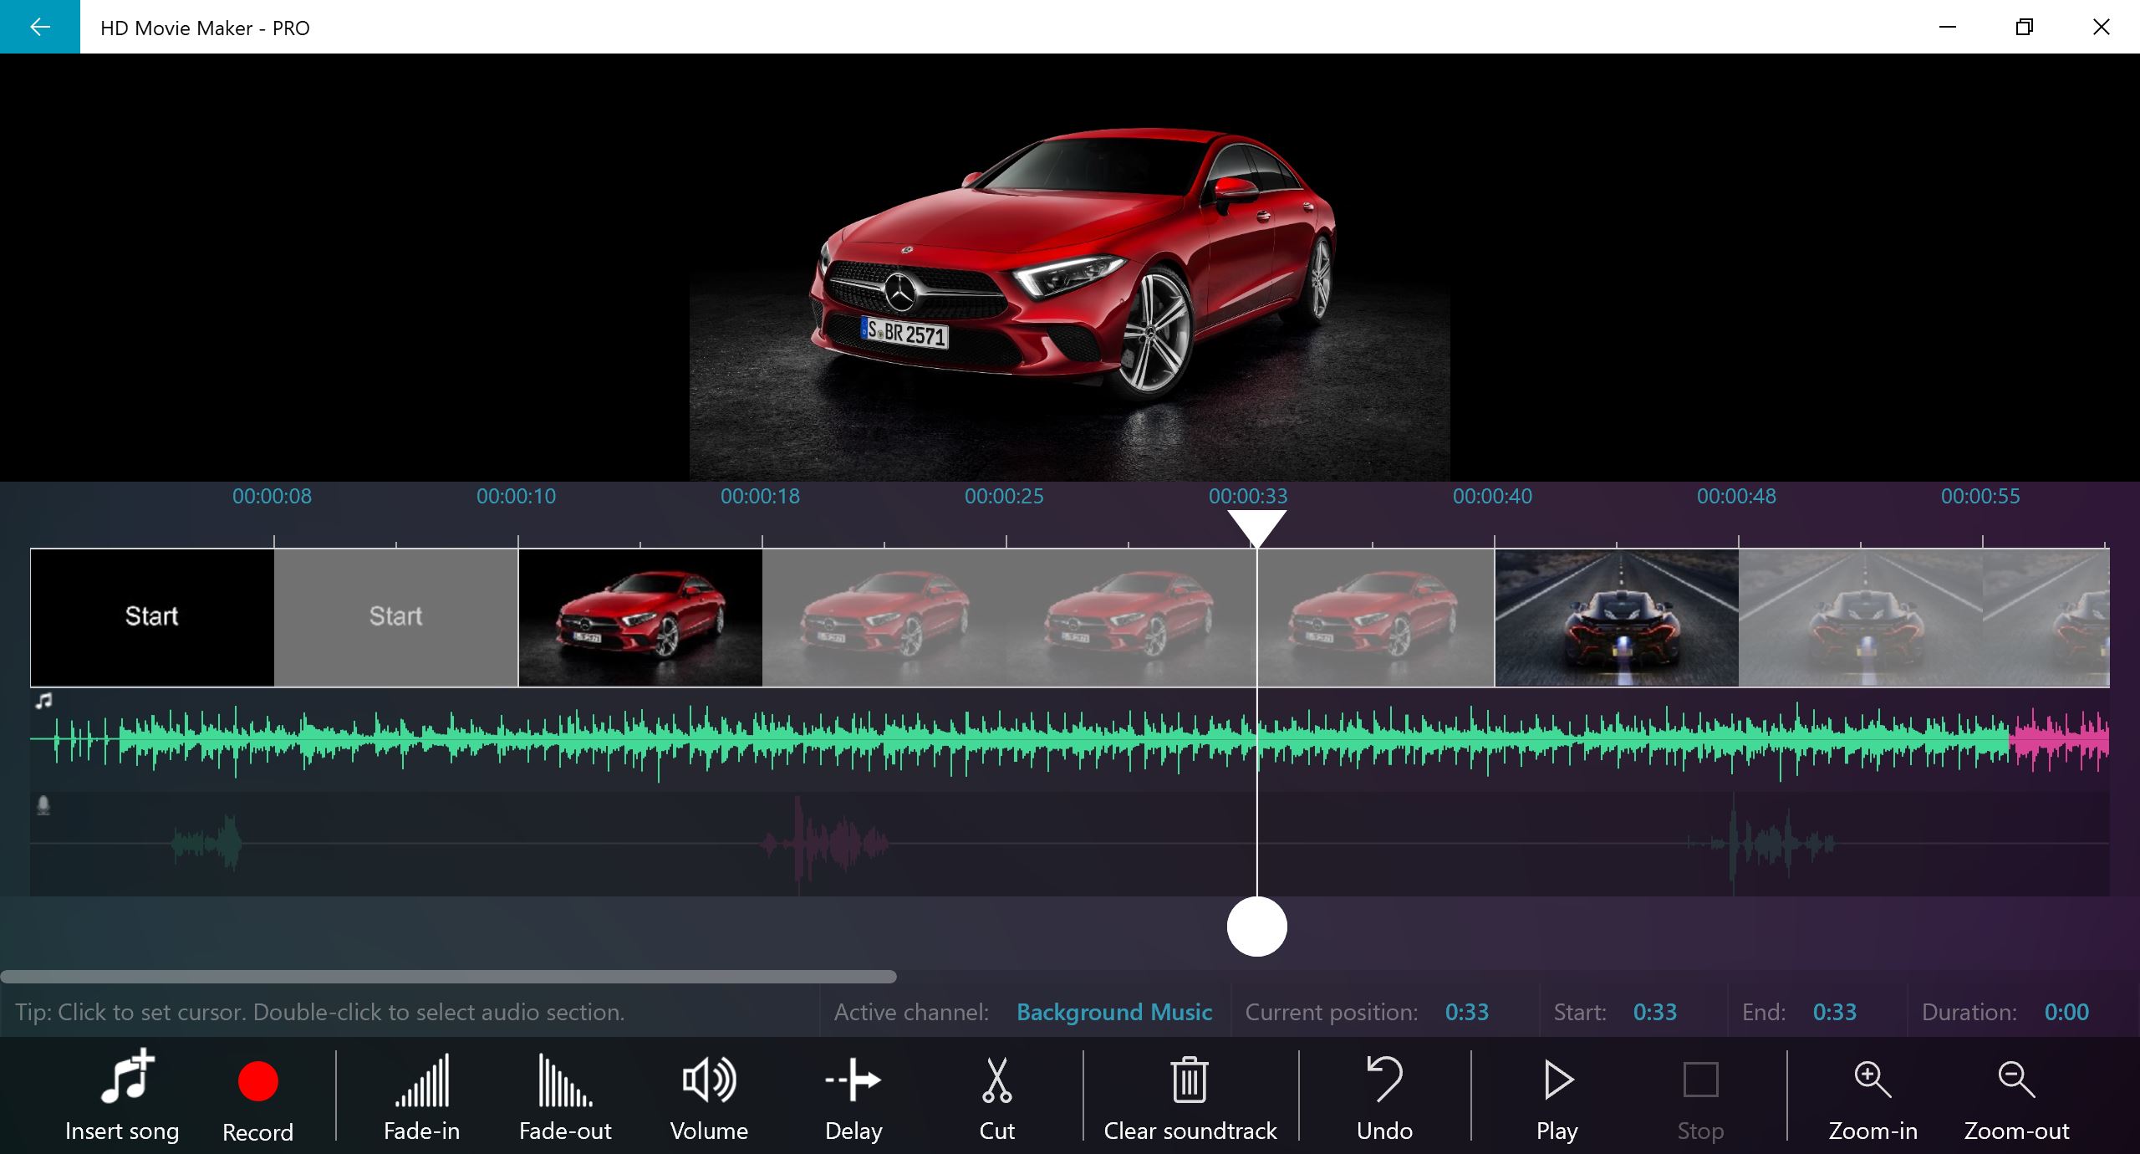Click the background music note channel icon
This screenshot has width=2140, height=1154.
click(x=43, y=701)
